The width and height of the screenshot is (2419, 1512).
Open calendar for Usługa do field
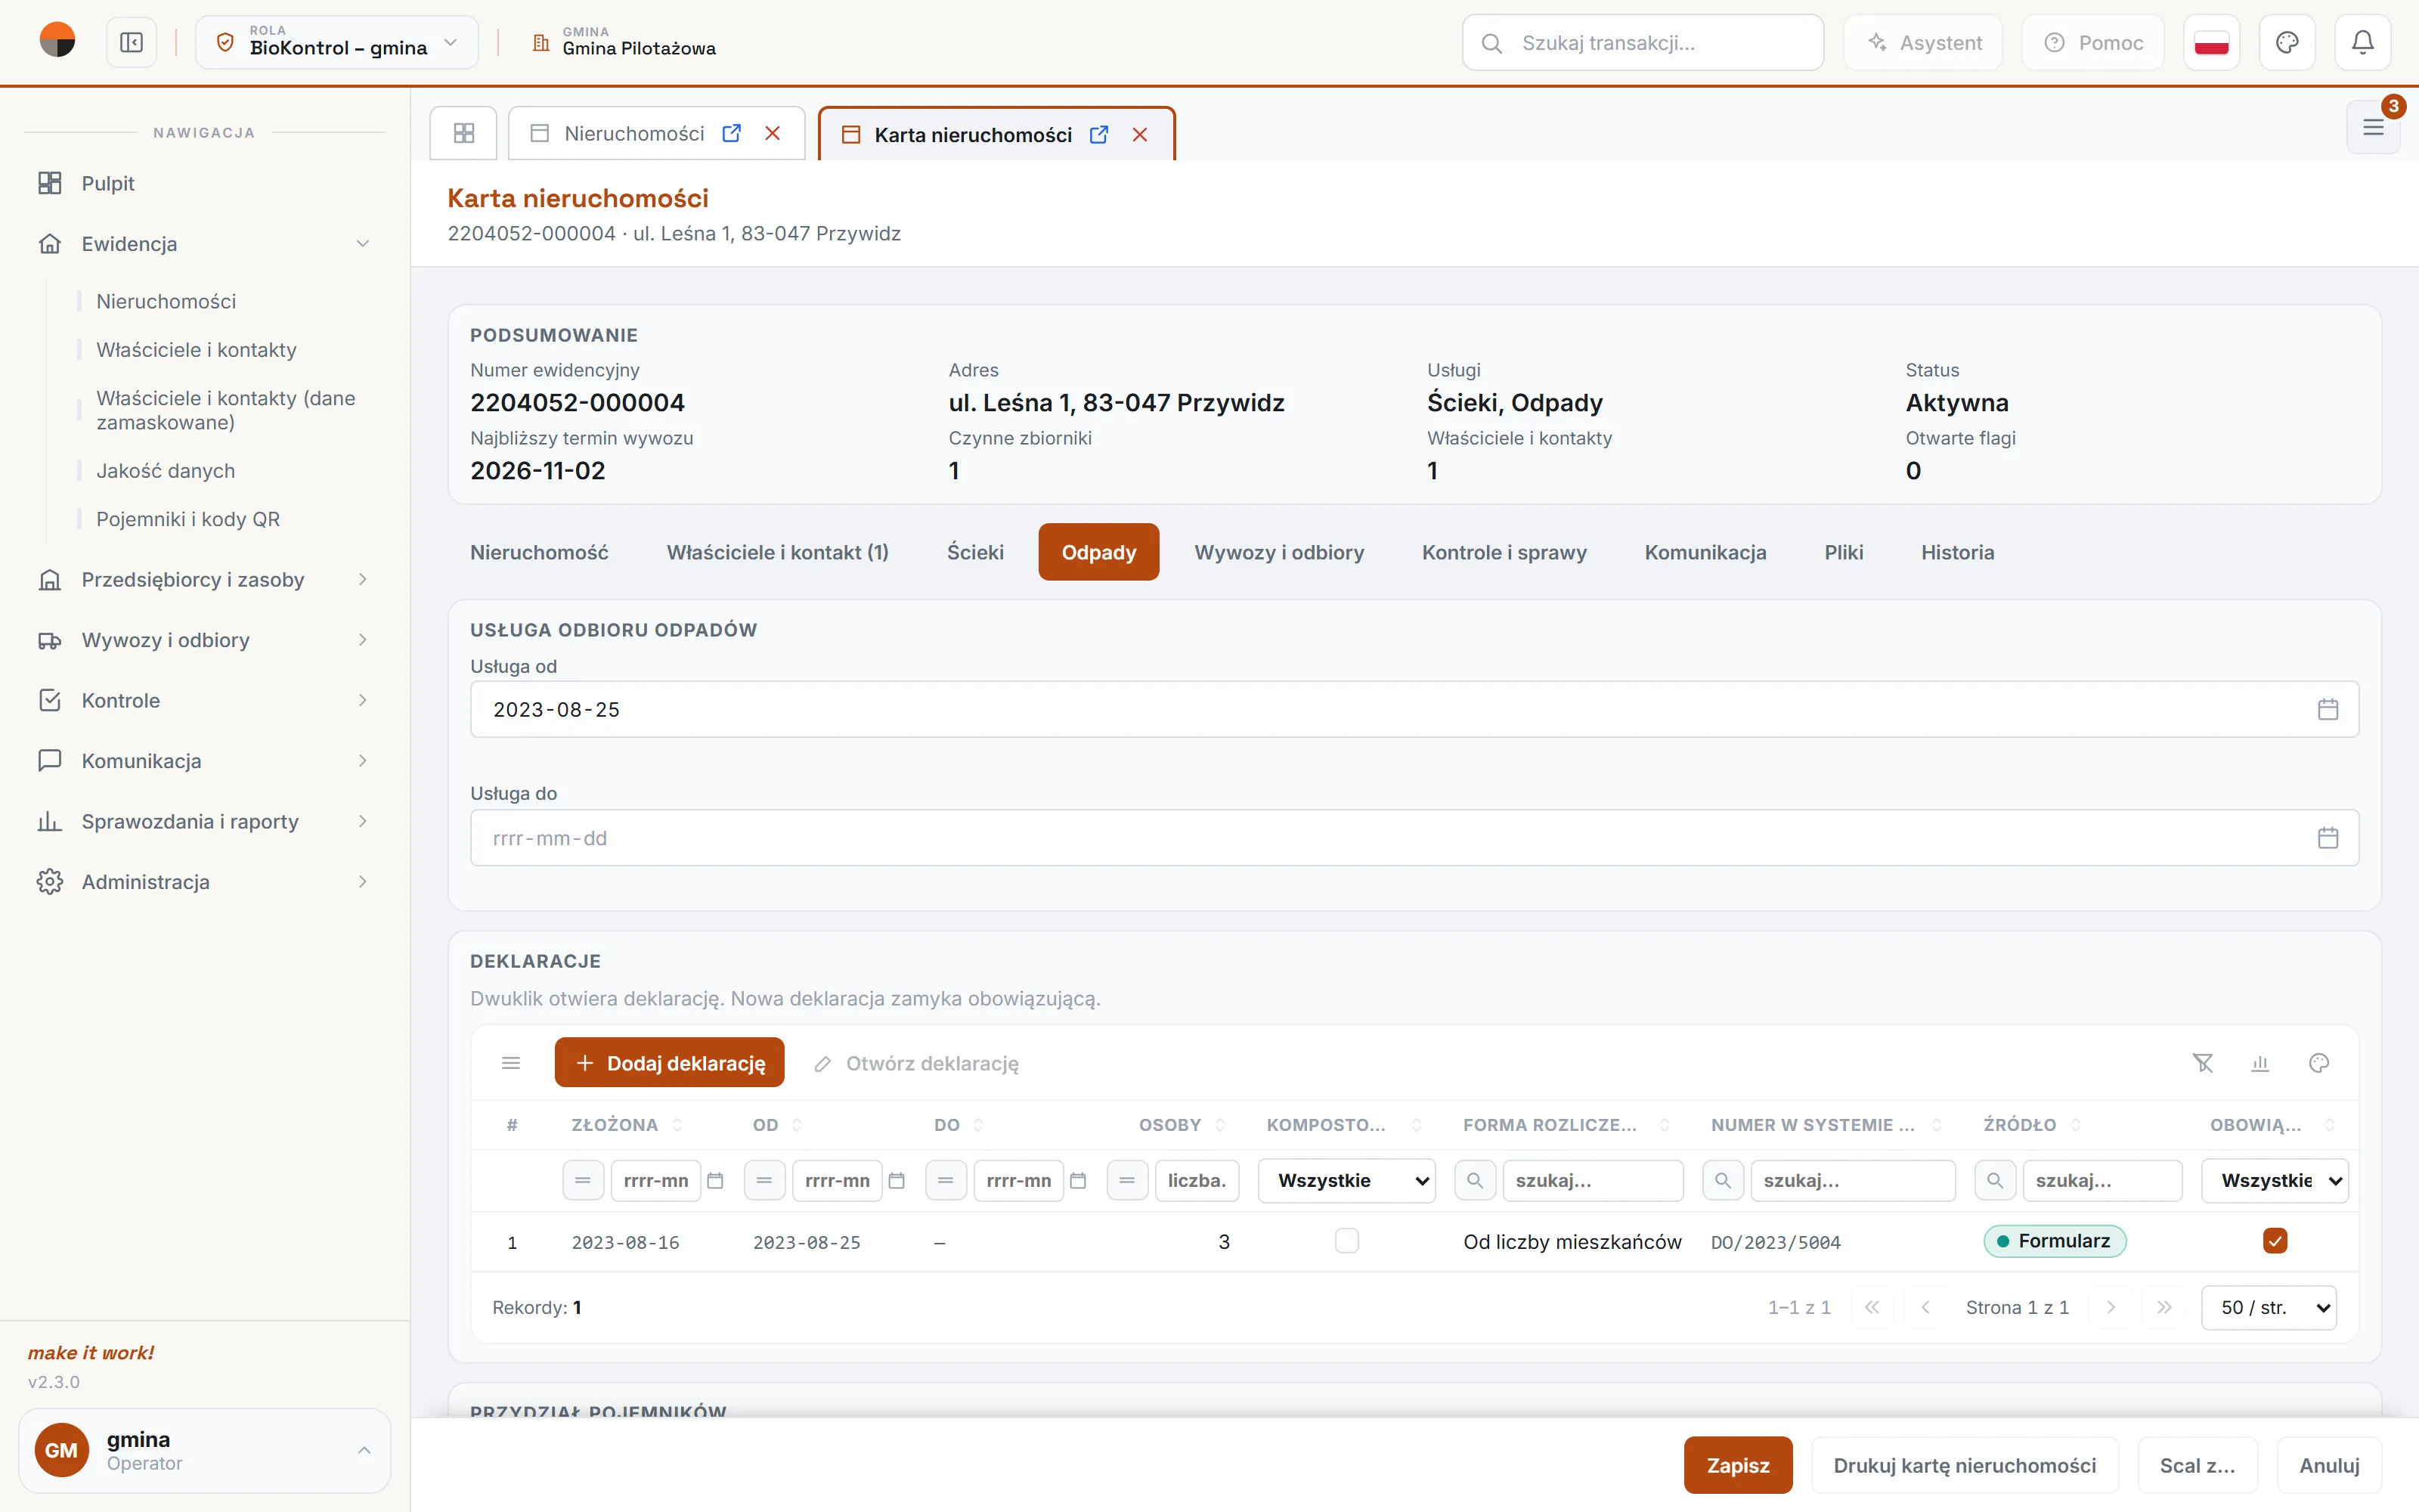(x=2327, y=837)
